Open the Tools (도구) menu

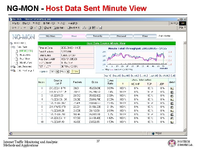[61, 23]
